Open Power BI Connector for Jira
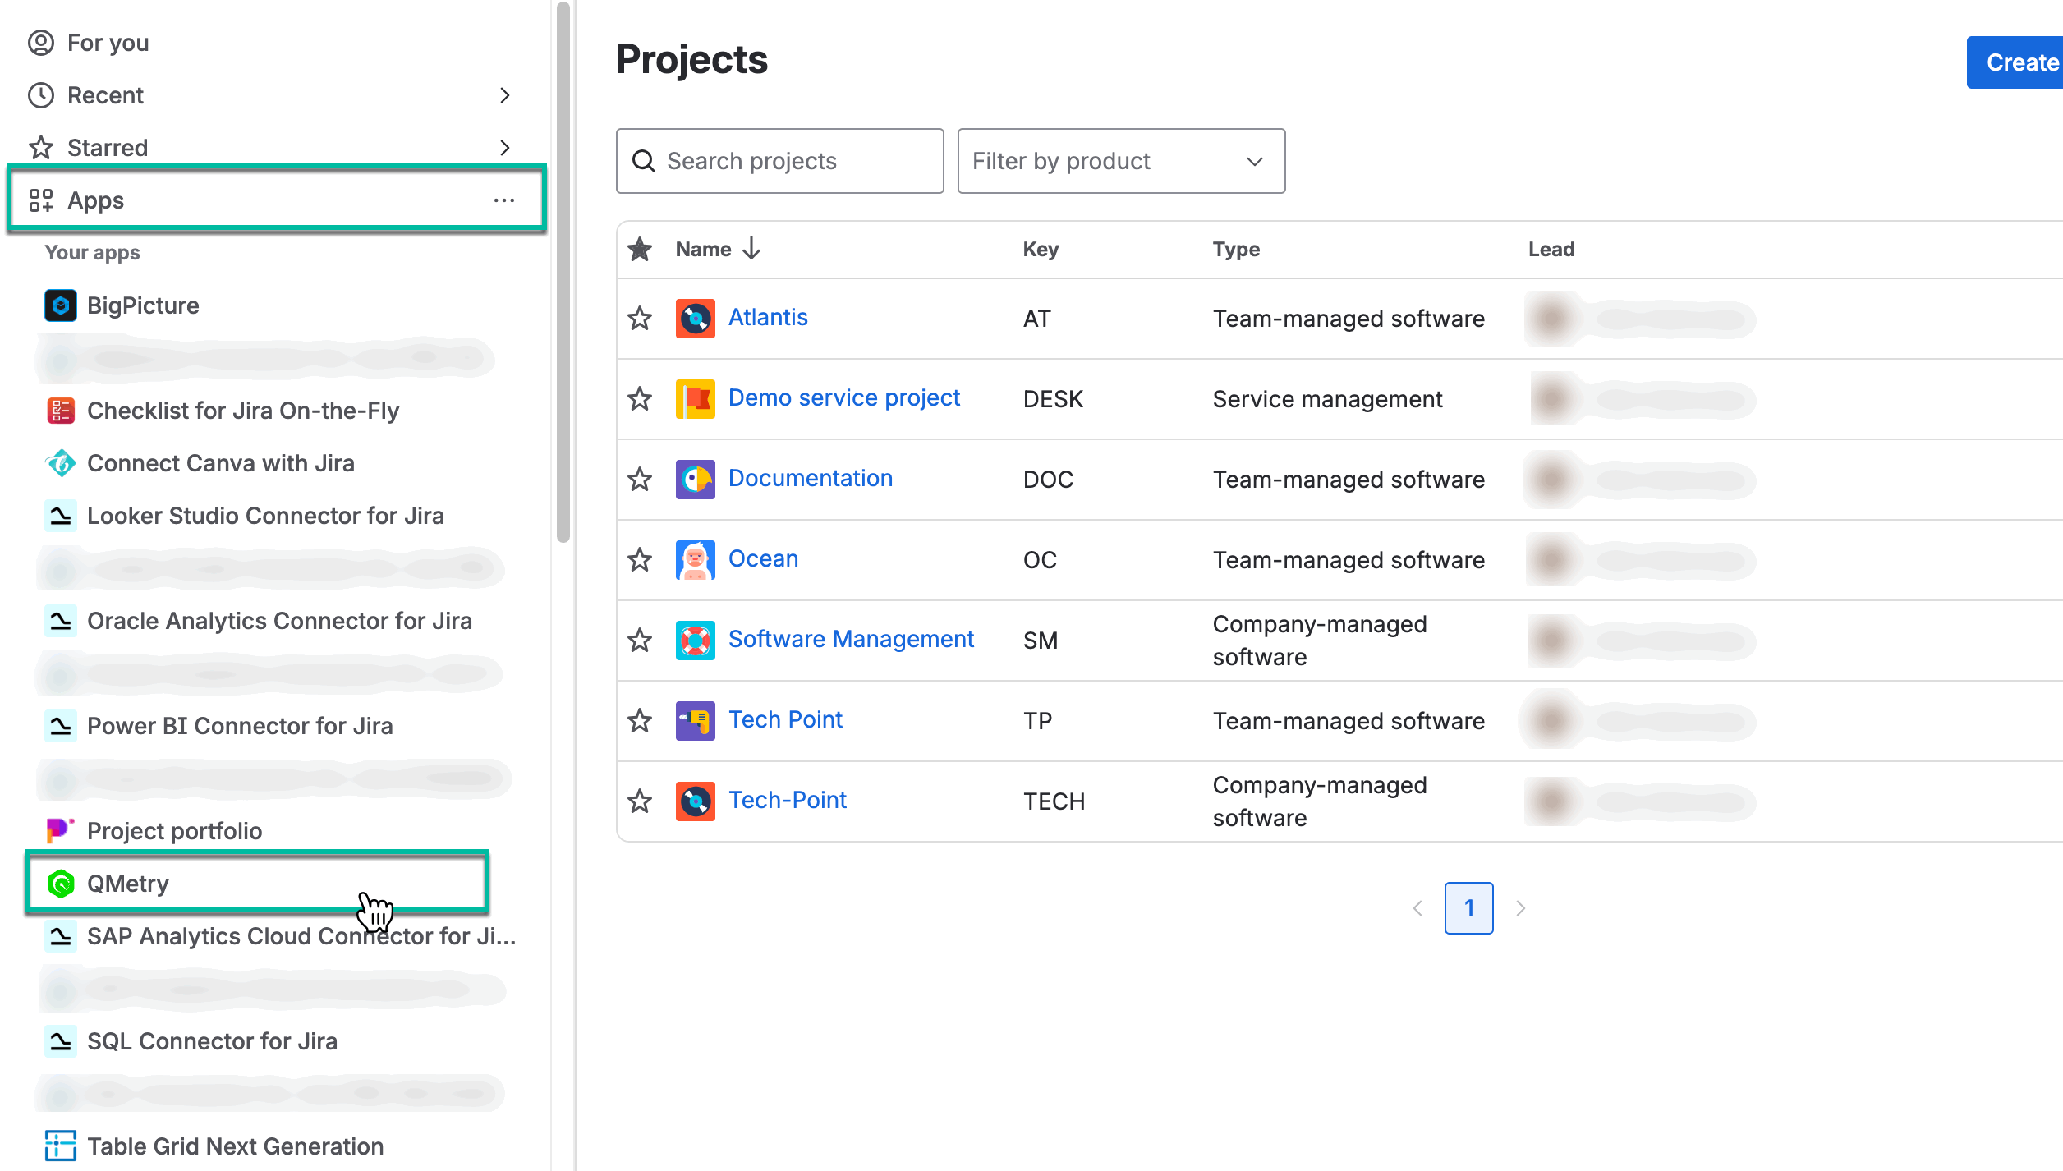 click(x=240, y=726)
